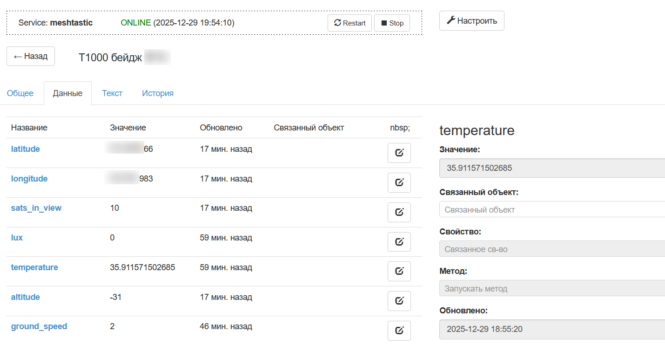
Task: Switch to the Текст tab
Action: coord(112,93)
